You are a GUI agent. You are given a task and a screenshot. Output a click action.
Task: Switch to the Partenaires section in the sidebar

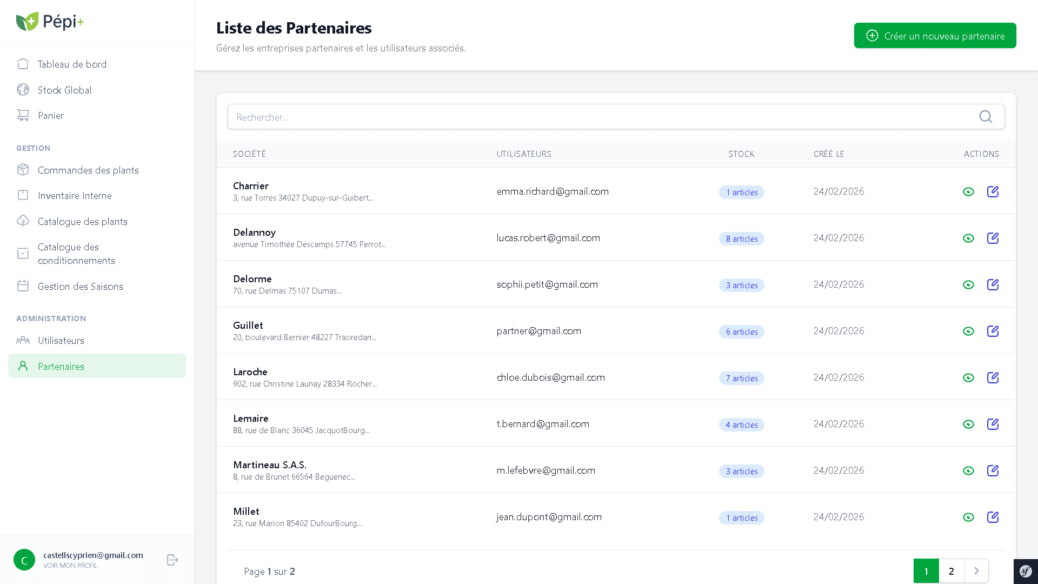tap(61, 366)
